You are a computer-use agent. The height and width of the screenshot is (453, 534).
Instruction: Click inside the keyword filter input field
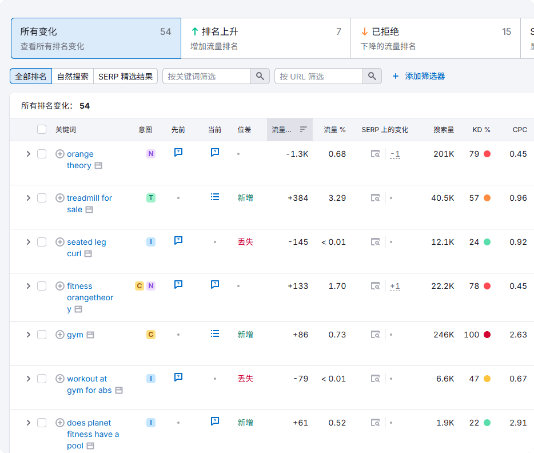(206, 75)
